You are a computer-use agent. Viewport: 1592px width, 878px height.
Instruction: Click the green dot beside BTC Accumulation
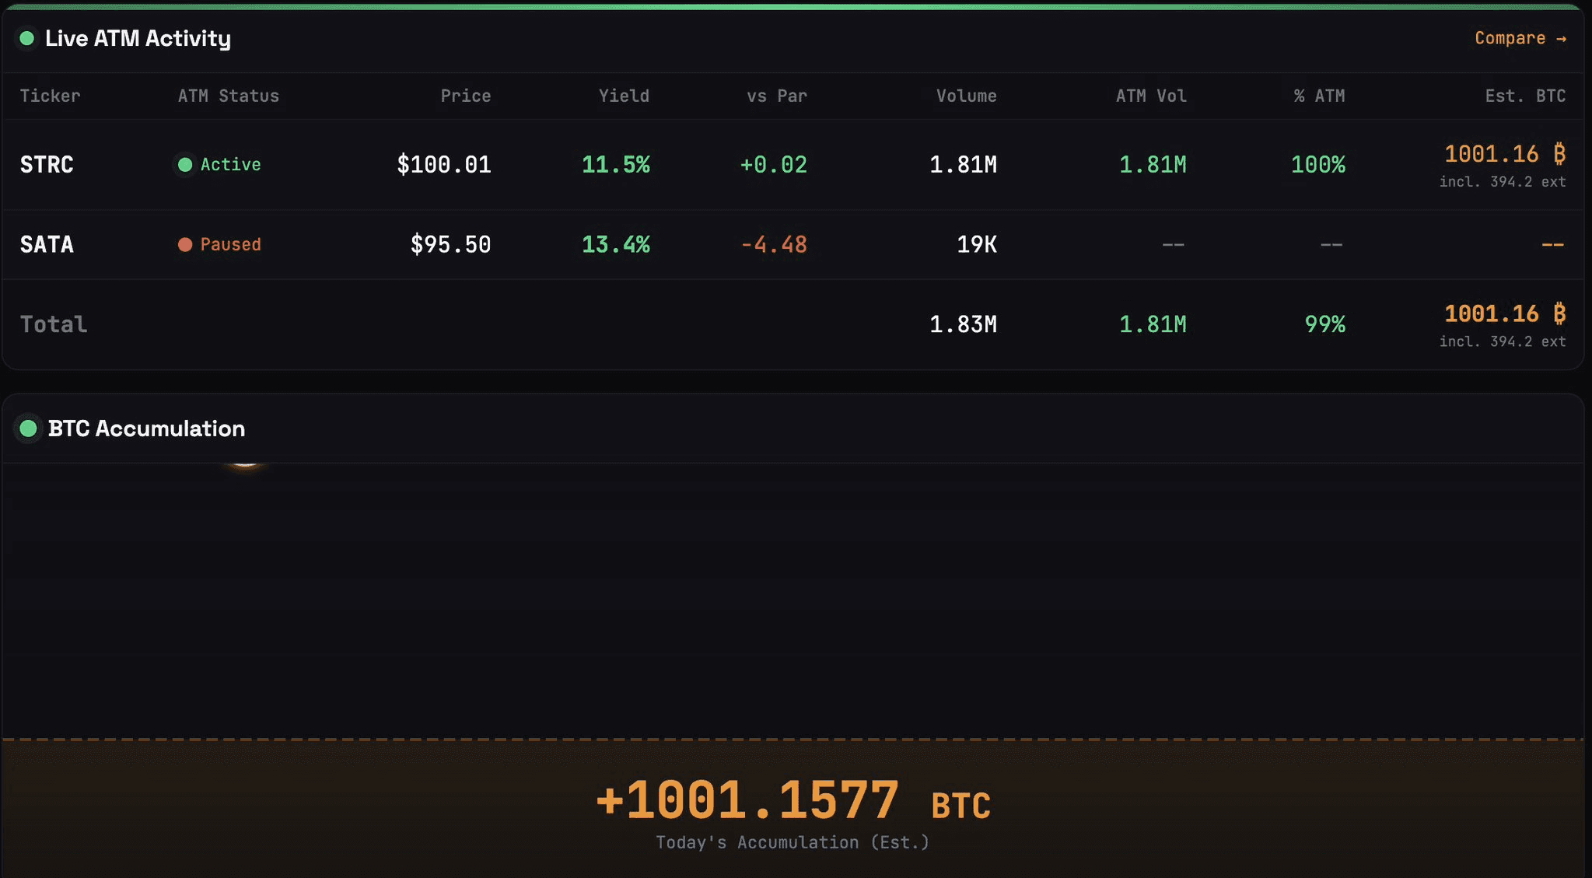coord(29,429)
